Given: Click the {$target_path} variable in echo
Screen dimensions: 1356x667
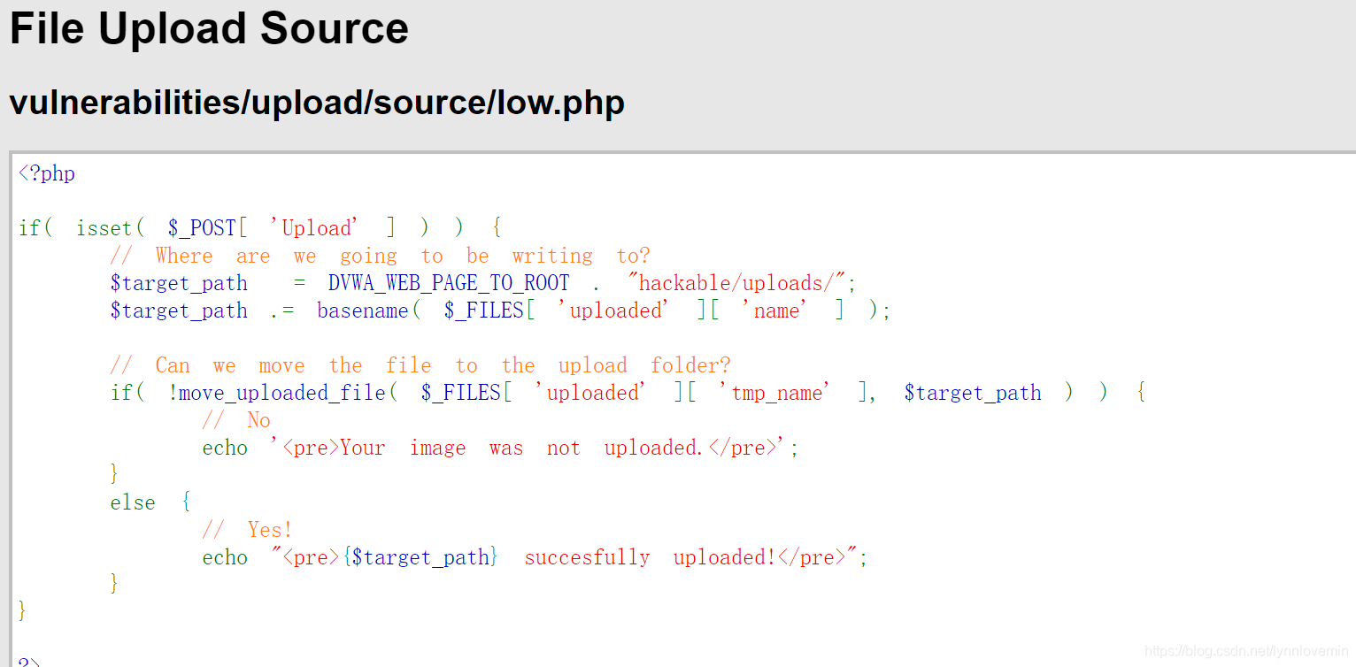Looking at the screenshot, I should (x=420, y=557).
